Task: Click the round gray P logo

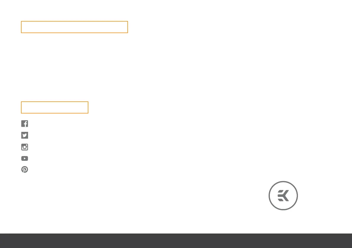Action: [x=25, y=169]
